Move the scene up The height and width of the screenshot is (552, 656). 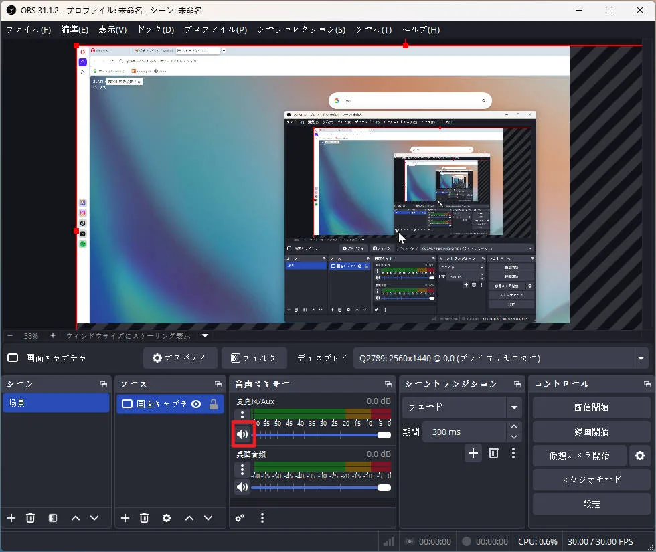[x=75, y=518]
